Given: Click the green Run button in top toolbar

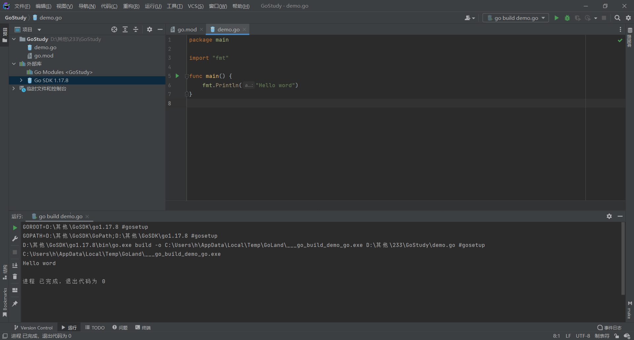Looking at the screenshot, I should pyautogui.click(x=556, y=18).
